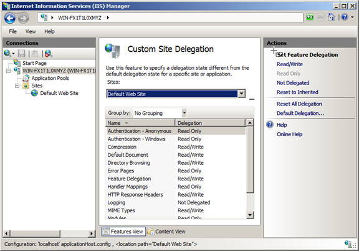Sort by the Delegation column header
This screenshot has width=359, height=251.
click(x=210, y=123)
